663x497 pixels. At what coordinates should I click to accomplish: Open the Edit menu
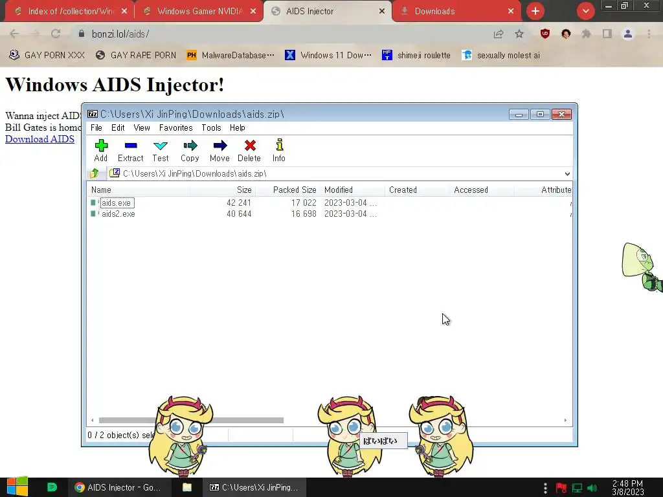pyautogui.click(x=118, y=127)
